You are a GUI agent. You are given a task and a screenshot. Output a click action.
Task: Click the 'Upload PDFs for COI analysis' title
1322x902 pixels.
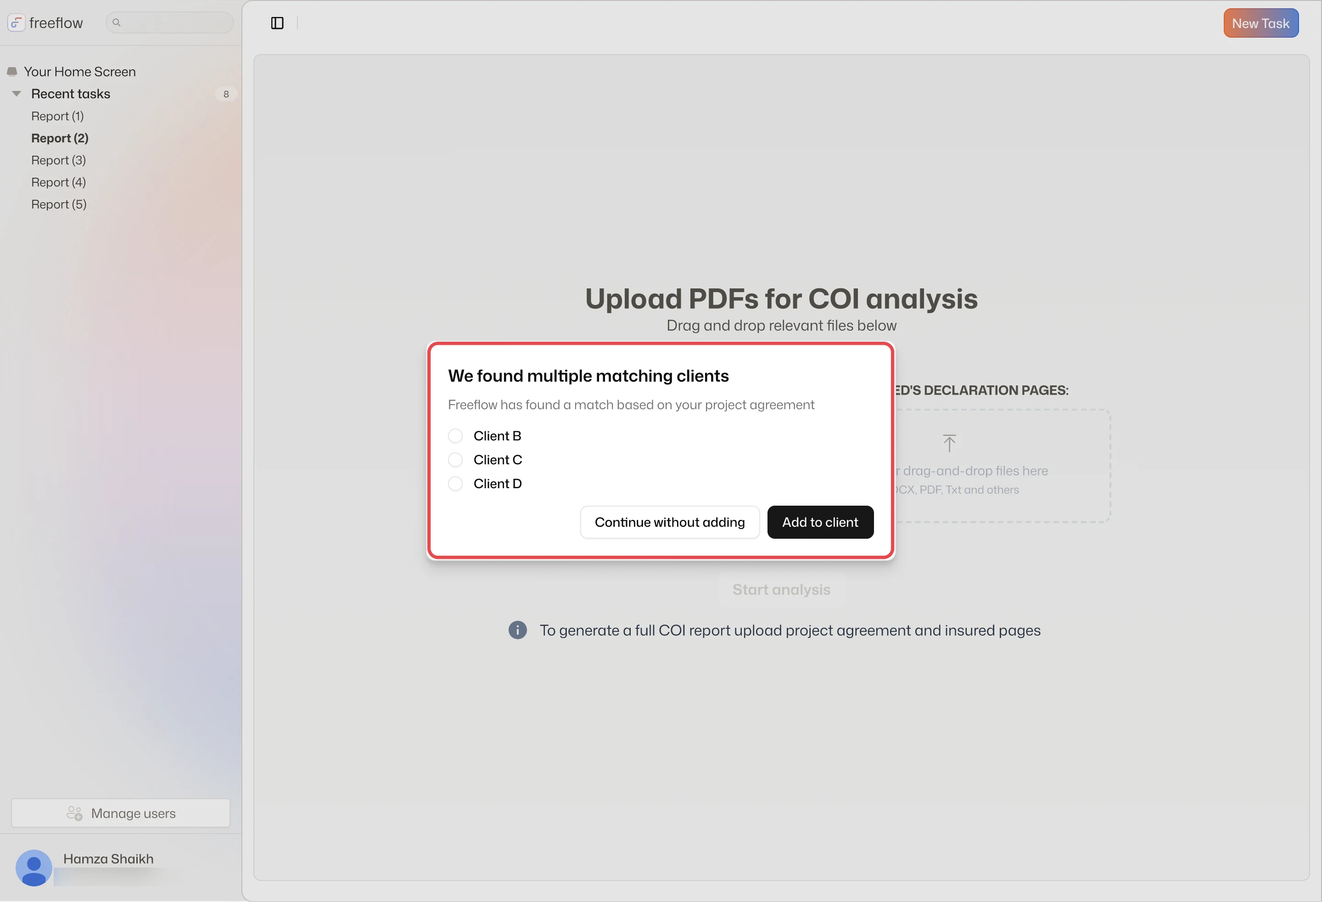(x=781, y=299)
